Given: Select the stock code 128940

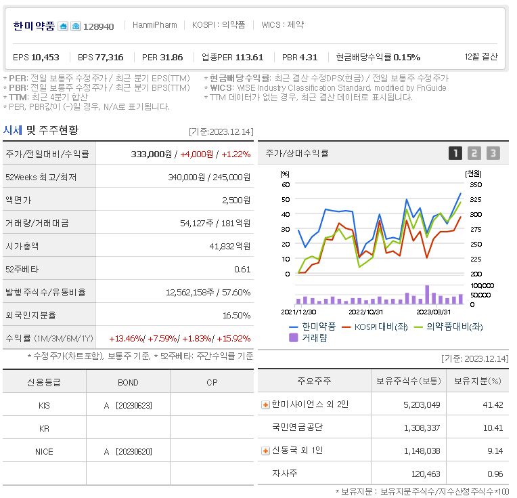Looking at the screenshot, I should pos(99,26).
